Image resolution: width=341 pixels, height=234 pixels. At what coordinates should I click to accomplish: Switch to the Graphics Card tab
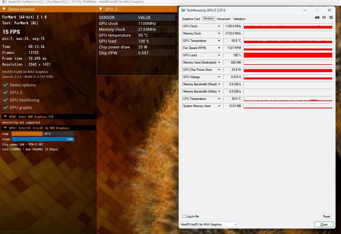tap(191, 19)
